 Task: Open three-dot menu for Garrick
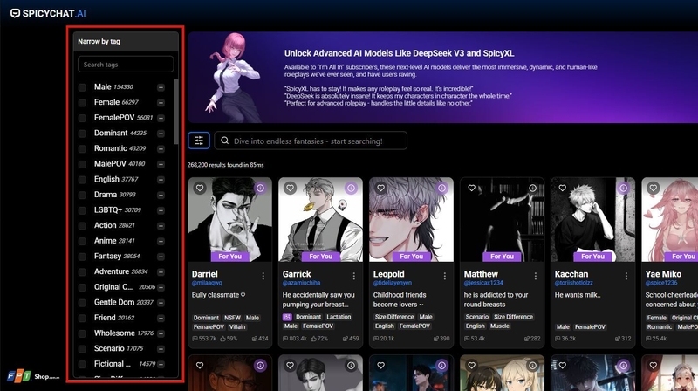click(354, 276)
